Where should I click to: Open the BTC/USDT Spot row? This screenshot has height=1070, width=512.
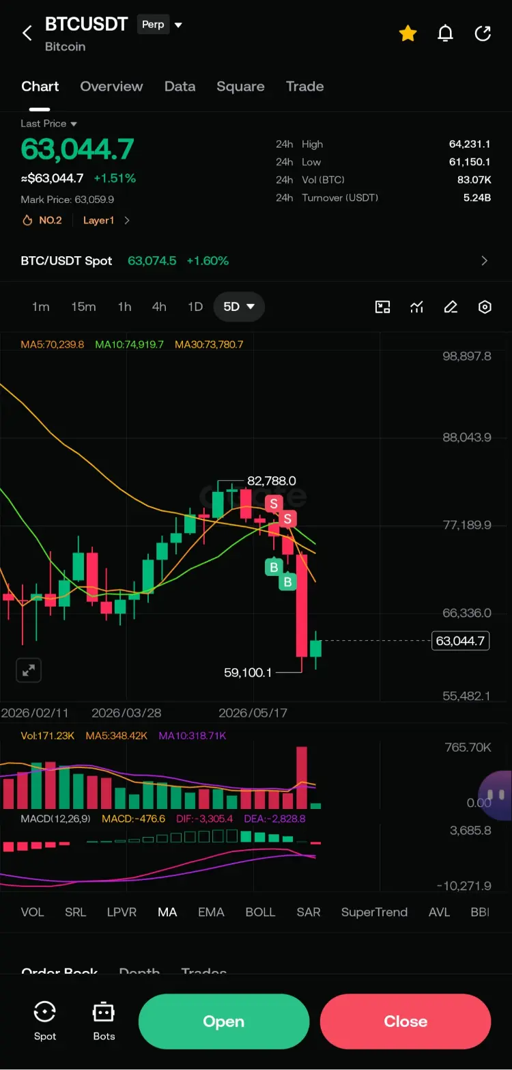pos(255,260)
